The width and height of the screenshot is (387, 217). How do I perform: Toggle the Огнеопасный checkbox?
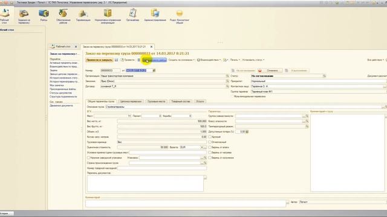[210, 142]
